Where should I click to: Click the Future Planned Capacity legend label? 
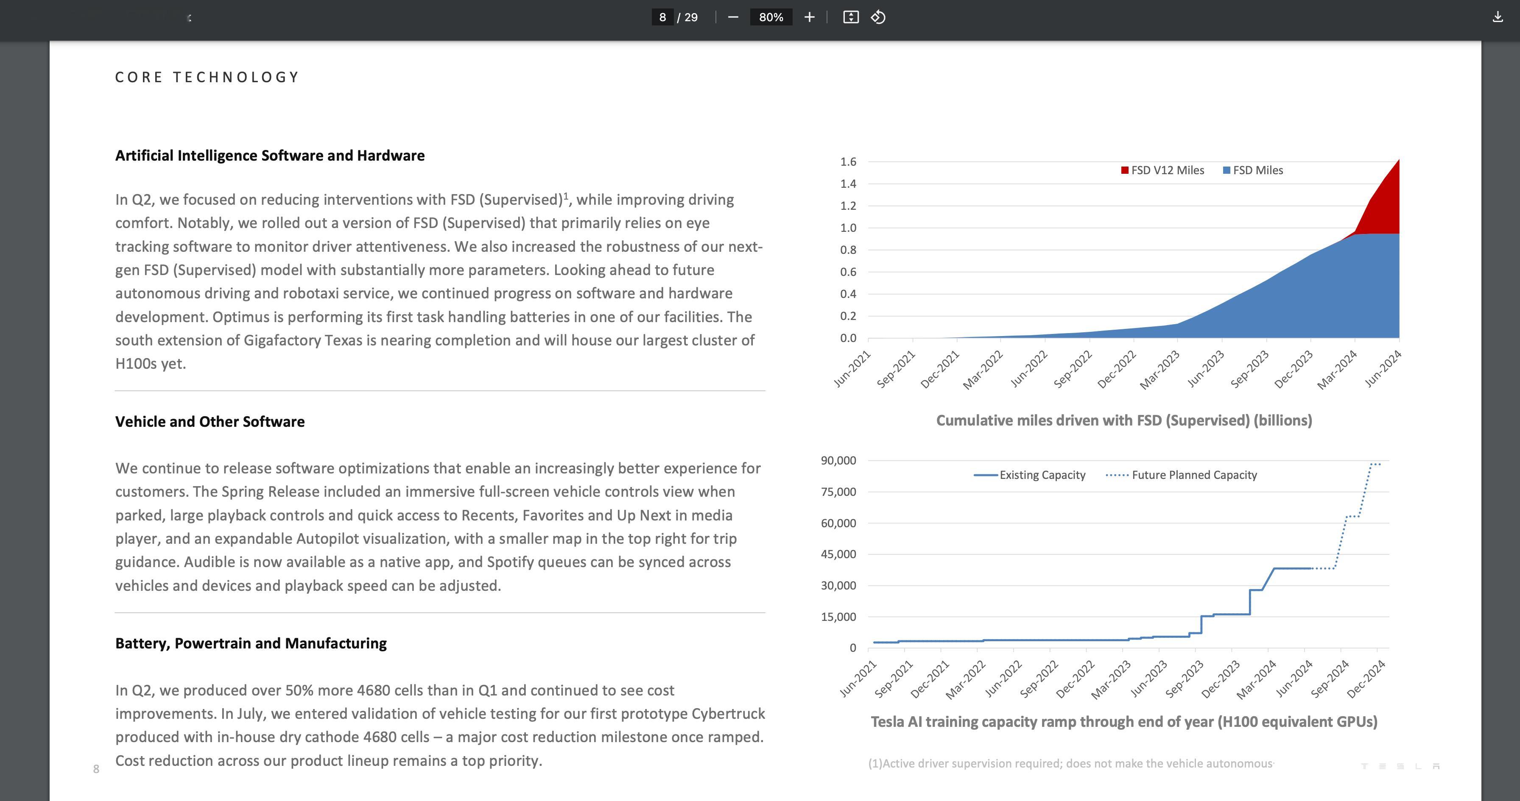(x=1194, y=475)
